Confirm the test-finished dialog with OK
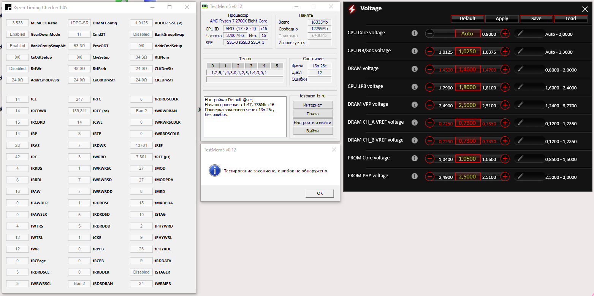 pos(320,193)
